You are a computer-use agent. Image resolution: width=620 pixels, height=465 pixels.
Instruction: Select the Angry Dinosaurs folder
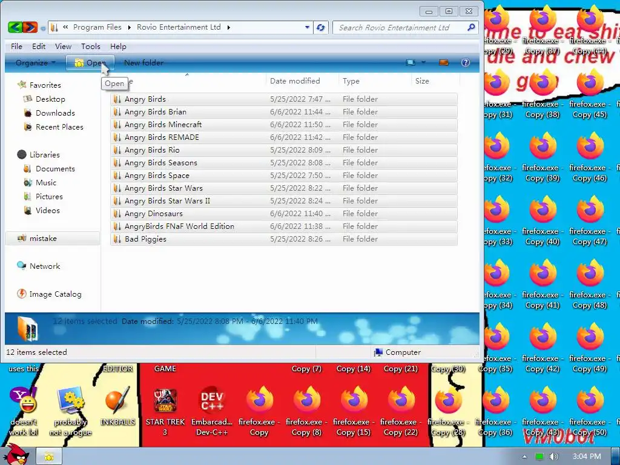pyautogui.click(x=284, y=214)
